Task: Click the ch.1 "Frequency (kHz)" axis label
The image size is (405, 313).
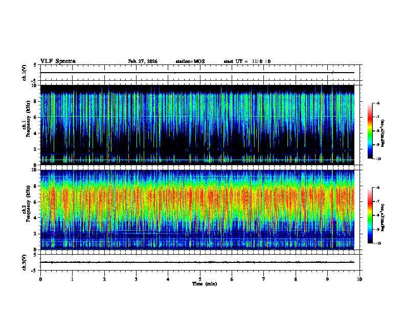Action: coord(28,119)
